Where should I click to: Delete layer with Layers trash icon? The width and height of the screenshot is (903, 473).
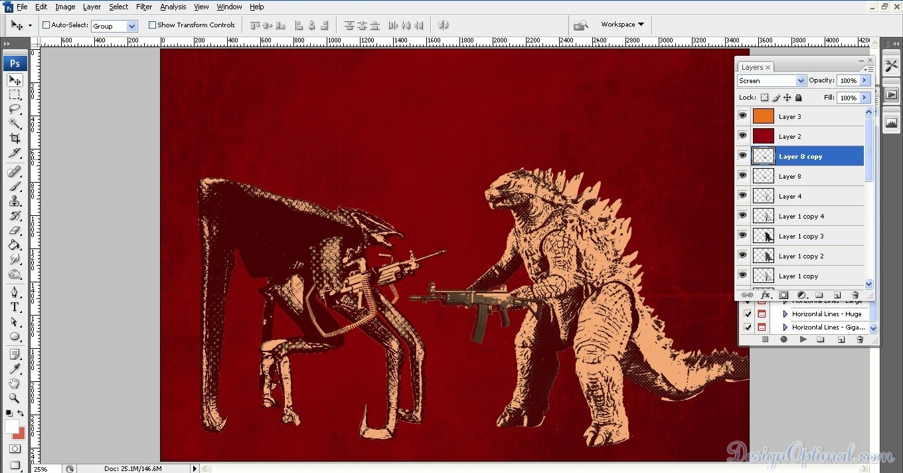[855, 295]
